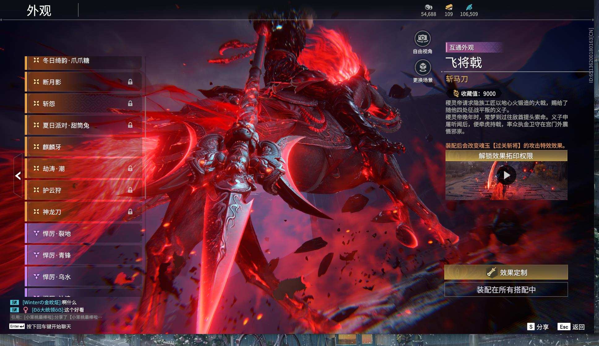Click the 更换场景 change scene icon
The width and height of the screenshot is (599, 346).
422,67
